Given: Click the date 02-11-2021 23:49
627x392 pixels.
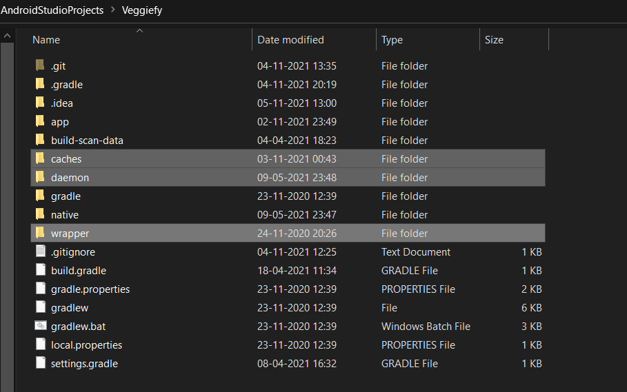Looking at the screenshot, I should (x=297, y=122).
